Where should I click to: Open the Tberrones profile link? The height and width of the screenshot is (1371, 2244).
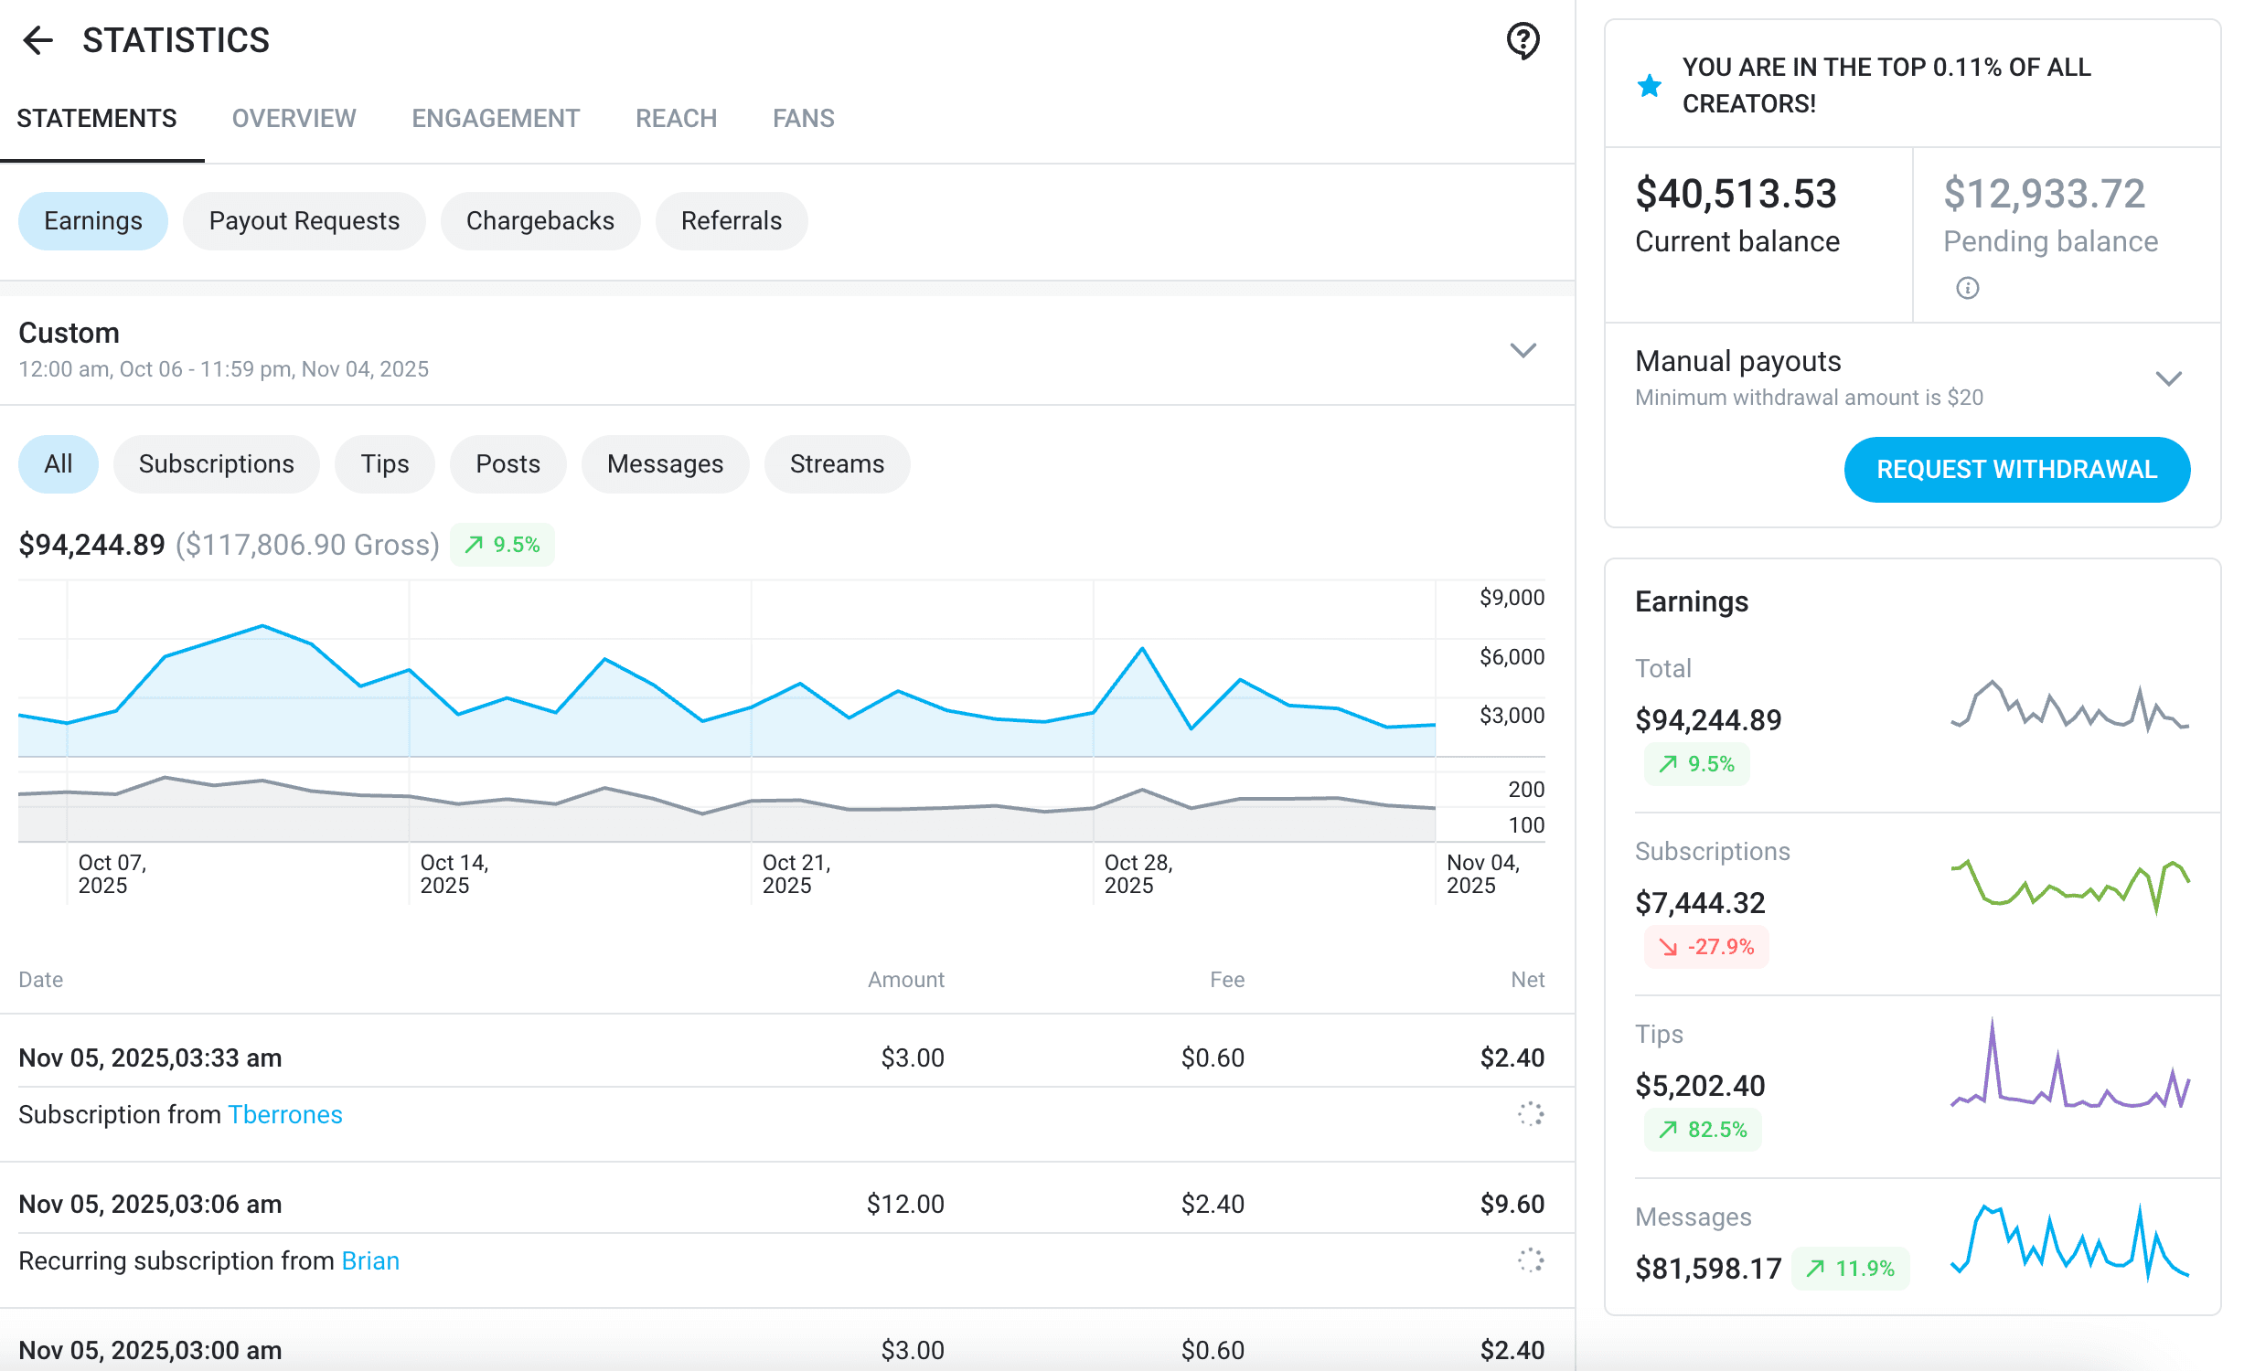(x=284, y=1114)
